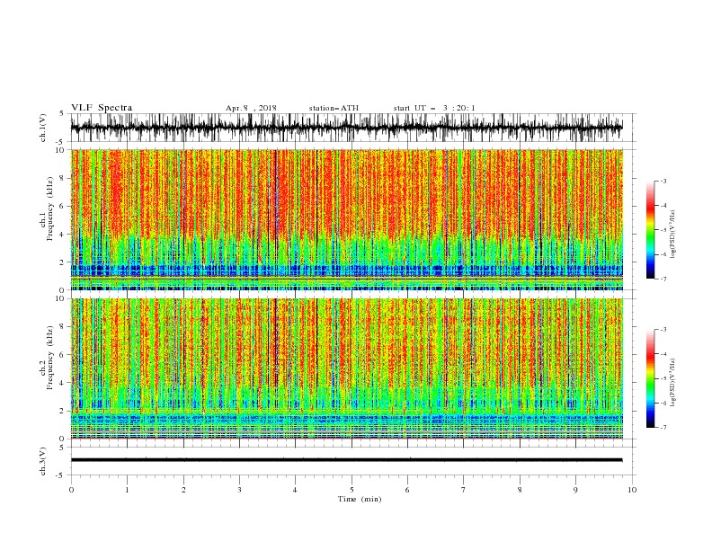Click the "ch.1(V)" axis label
This screenshot has width=712, height=550.
[x=43, y=128]
